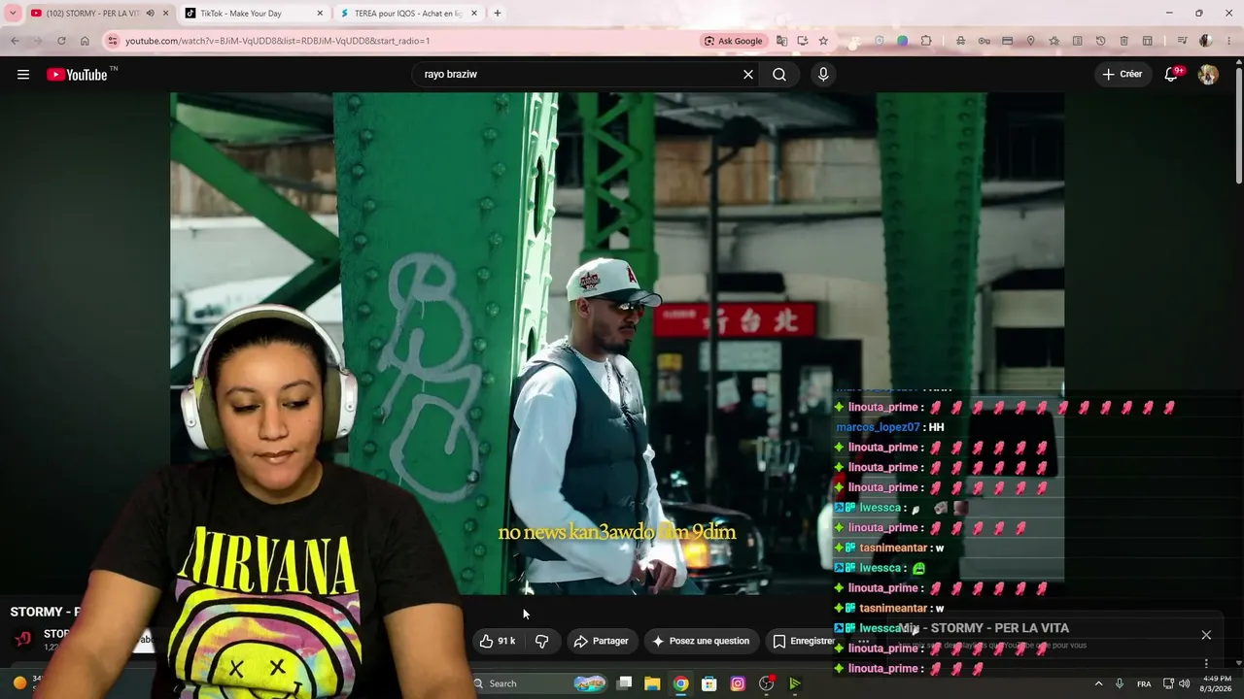Click the Ask Google button
The width and height of the screenshot is (1244, 699).
[x=733, y=41]
